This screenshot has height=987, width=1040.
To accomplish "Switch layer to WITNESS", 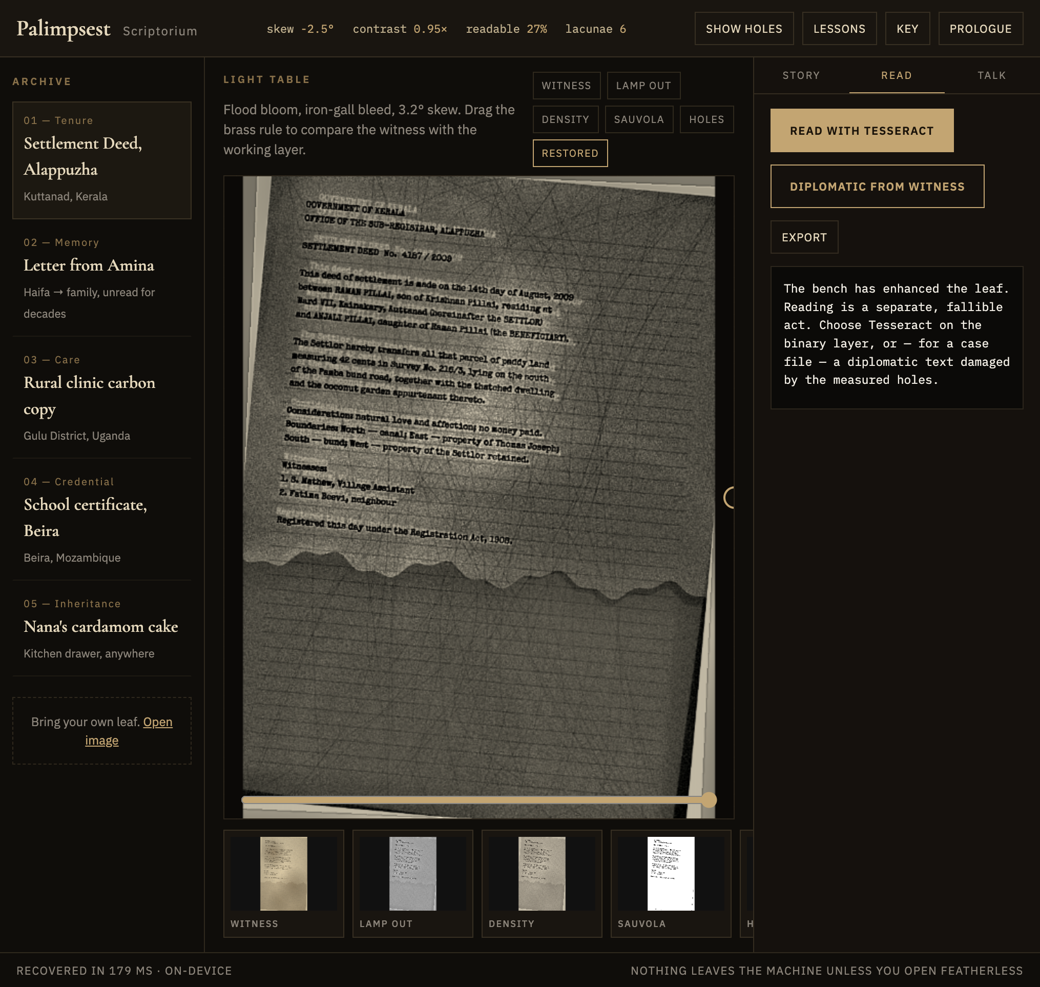I will tap(566, 86).
